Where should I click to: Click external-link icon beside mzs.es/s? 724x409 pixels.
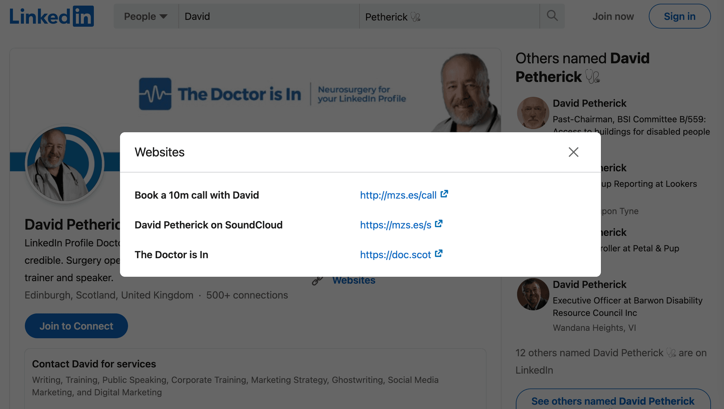point(439,224)
